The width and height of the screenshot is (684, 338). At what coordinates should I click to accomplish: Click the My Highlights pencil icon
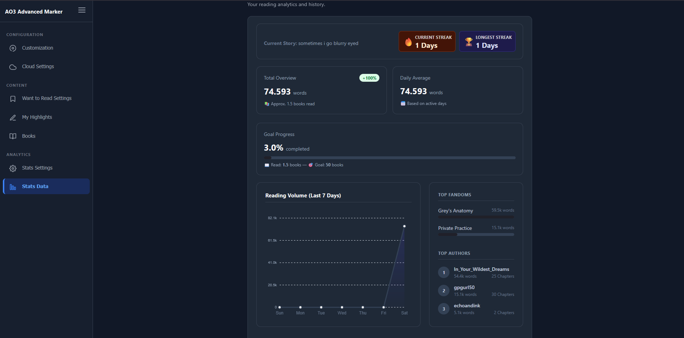(x=13, y=117)
